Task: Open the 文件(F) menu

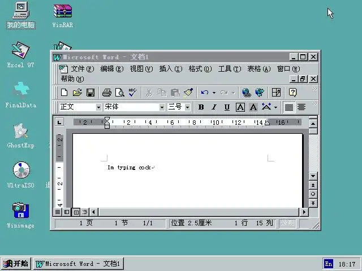Action: point(83,69)
